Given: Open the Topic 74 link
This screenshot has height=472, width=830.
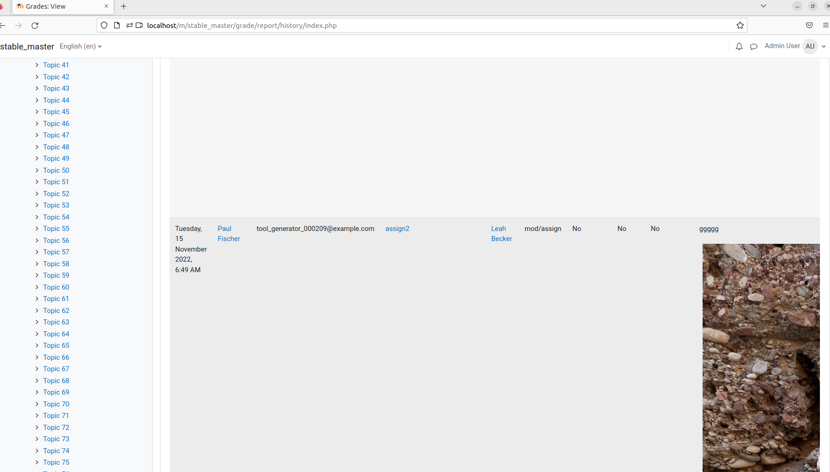Looking at the screenshot, I should point(56,451).
